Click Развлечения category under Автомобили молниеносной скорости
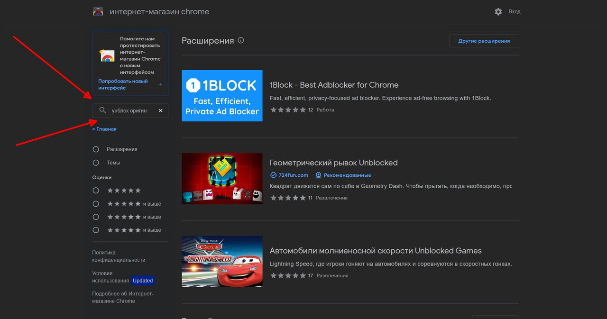This screenshot has height=319, width=607. [x=332, y=275]
